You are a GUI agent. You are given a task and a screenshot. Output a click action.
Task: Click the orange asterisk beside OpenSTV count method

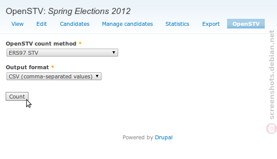click(x=80, y=43)
